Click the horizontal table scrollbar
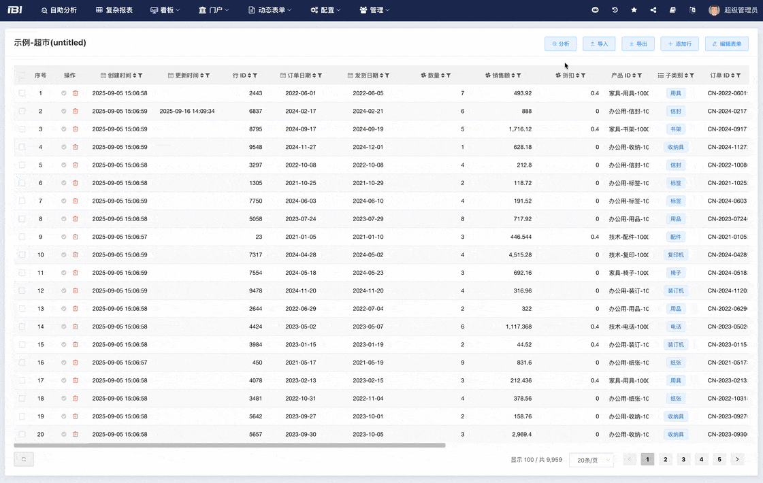Viewport: 763px width, 483px height. point(229,446)
